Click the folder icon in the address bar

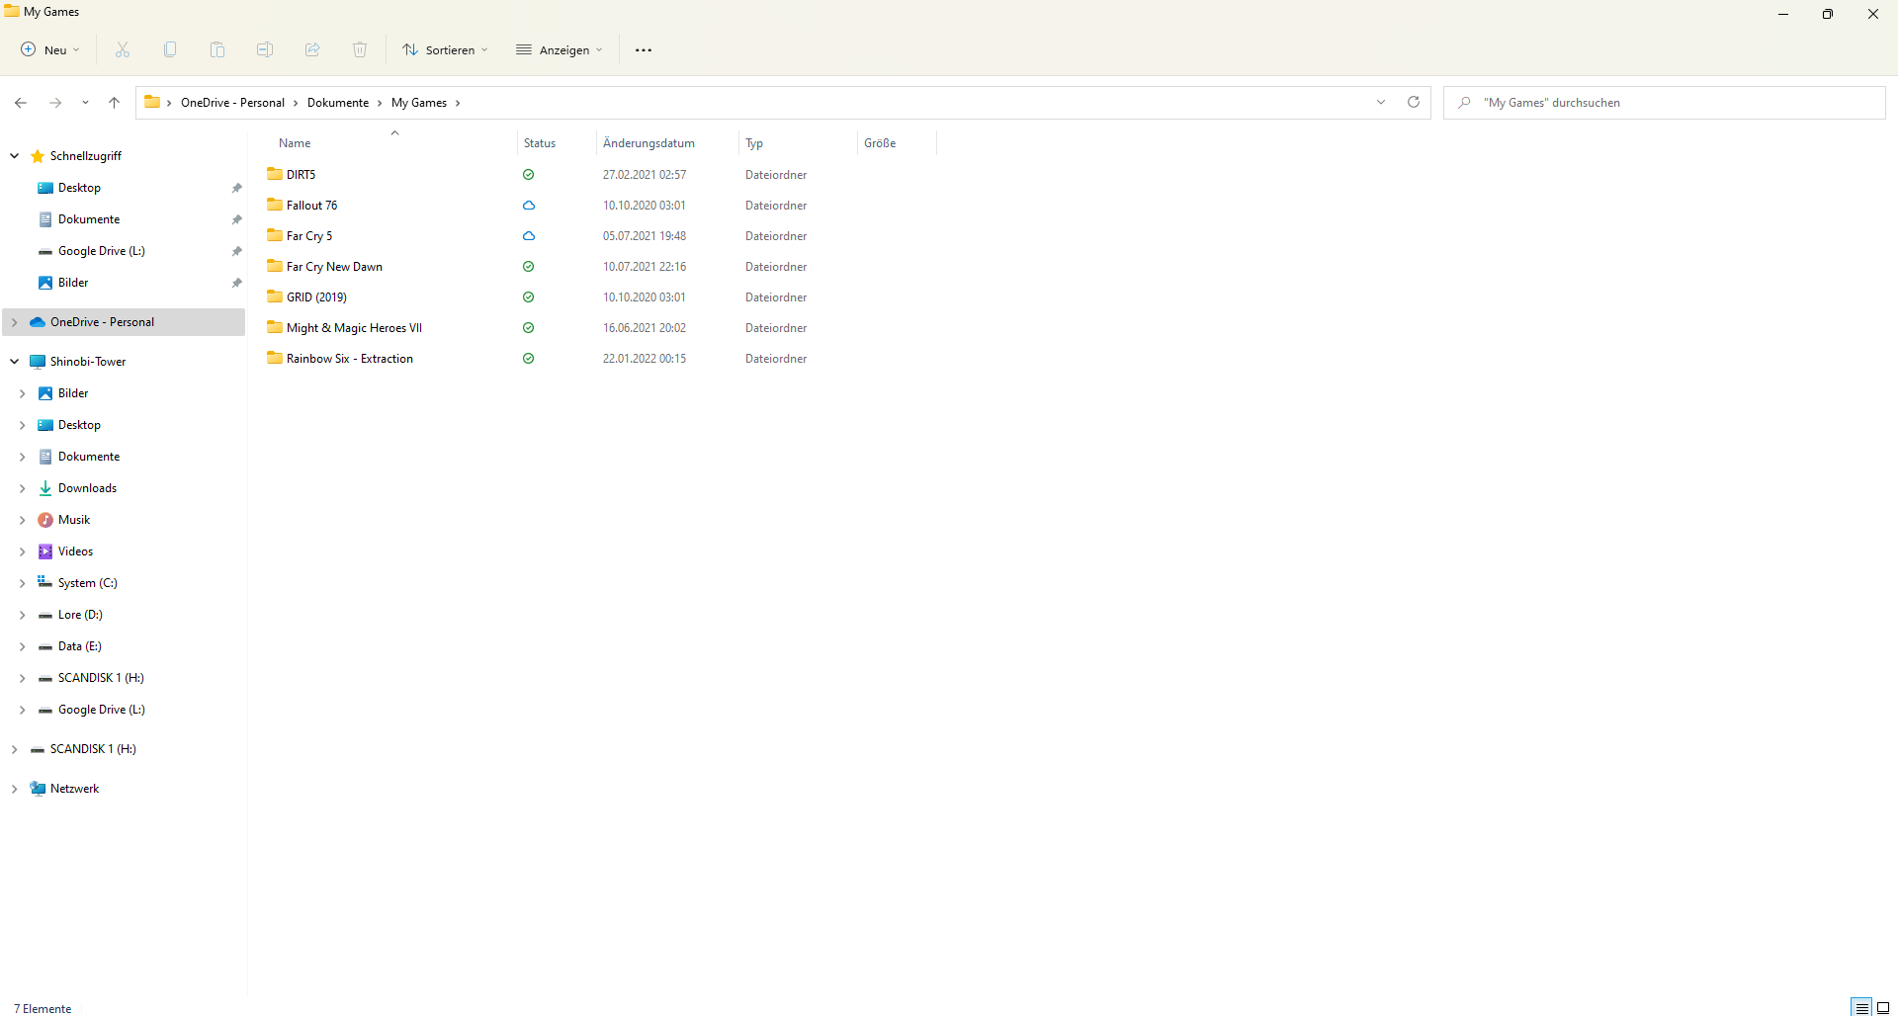coord(152,102)
